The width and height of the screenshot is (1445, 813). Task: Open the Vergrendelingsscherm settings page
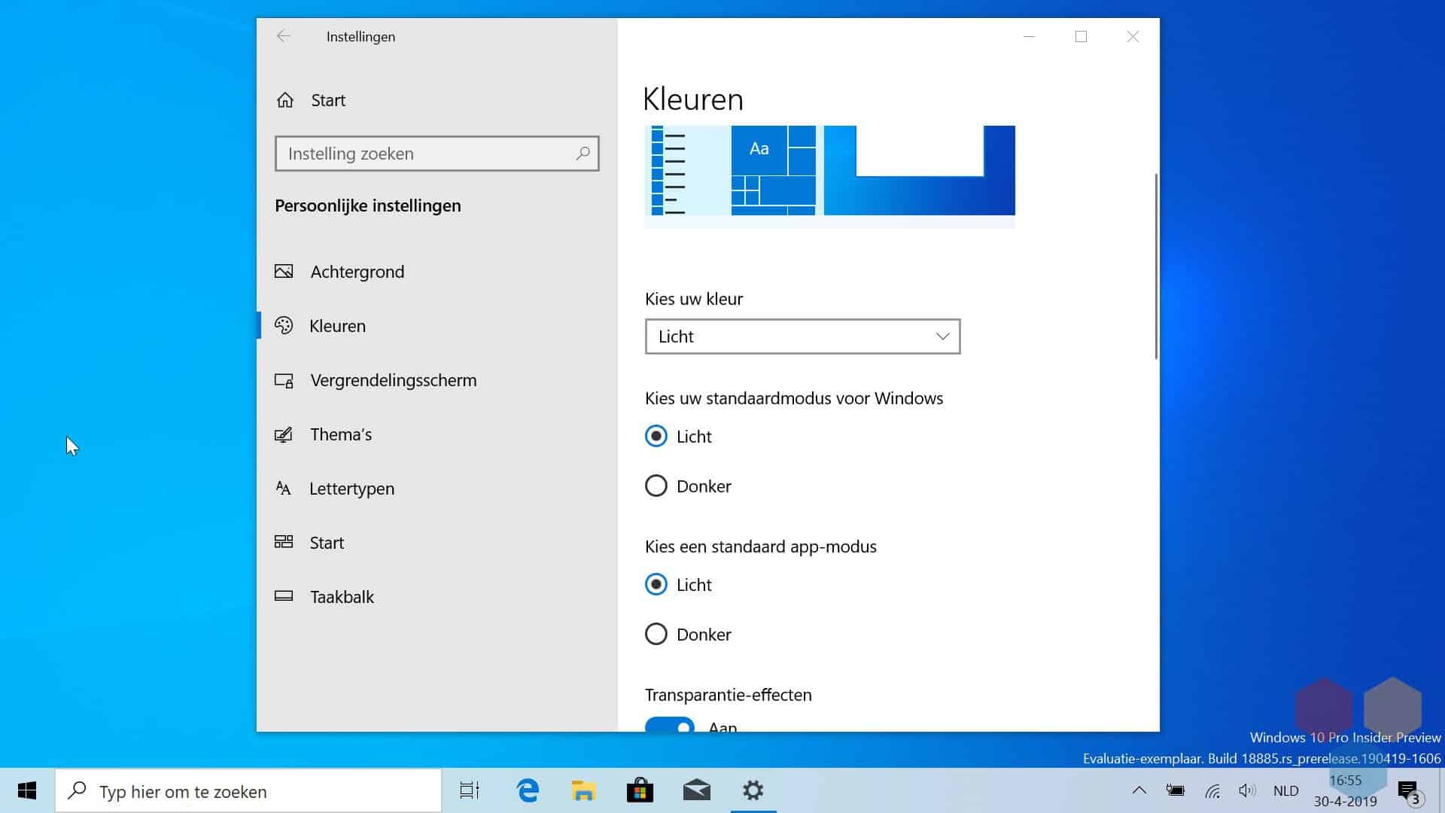(x=437, y=380)
